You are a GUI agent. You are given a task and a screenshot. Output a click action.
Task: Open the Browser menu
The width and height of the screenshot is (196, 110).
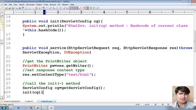53,5
